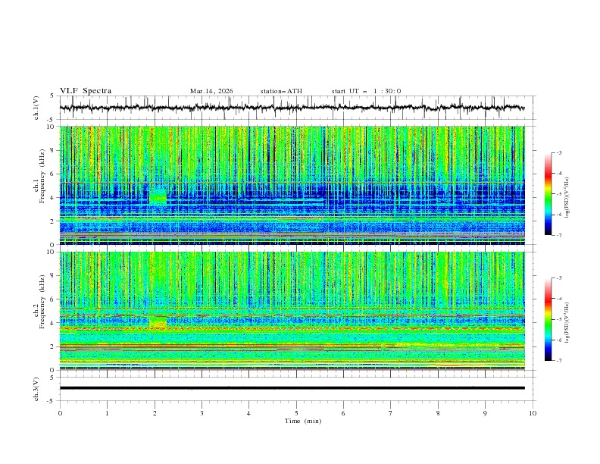The image size is (600, 464).
Task: Click the 'ch.3(V)' axis label
Action: coord(36,389)
